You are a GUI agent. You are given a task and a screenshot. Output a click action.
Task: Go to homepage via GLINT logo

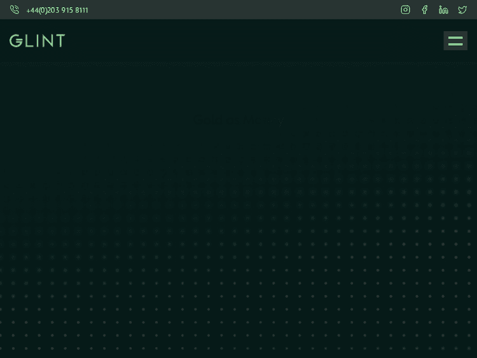pos(38,41)
